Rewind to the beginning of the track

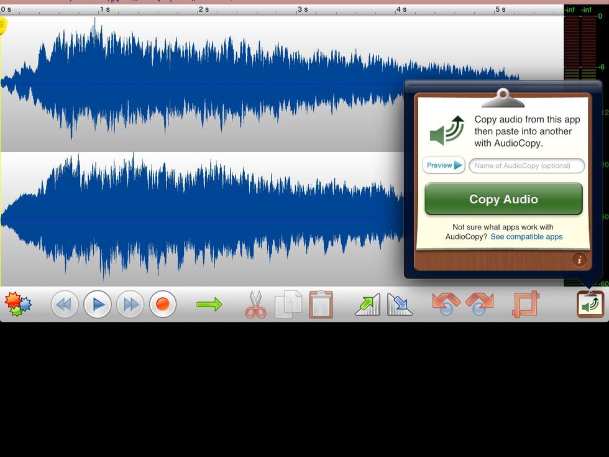[x=65, y=304]
